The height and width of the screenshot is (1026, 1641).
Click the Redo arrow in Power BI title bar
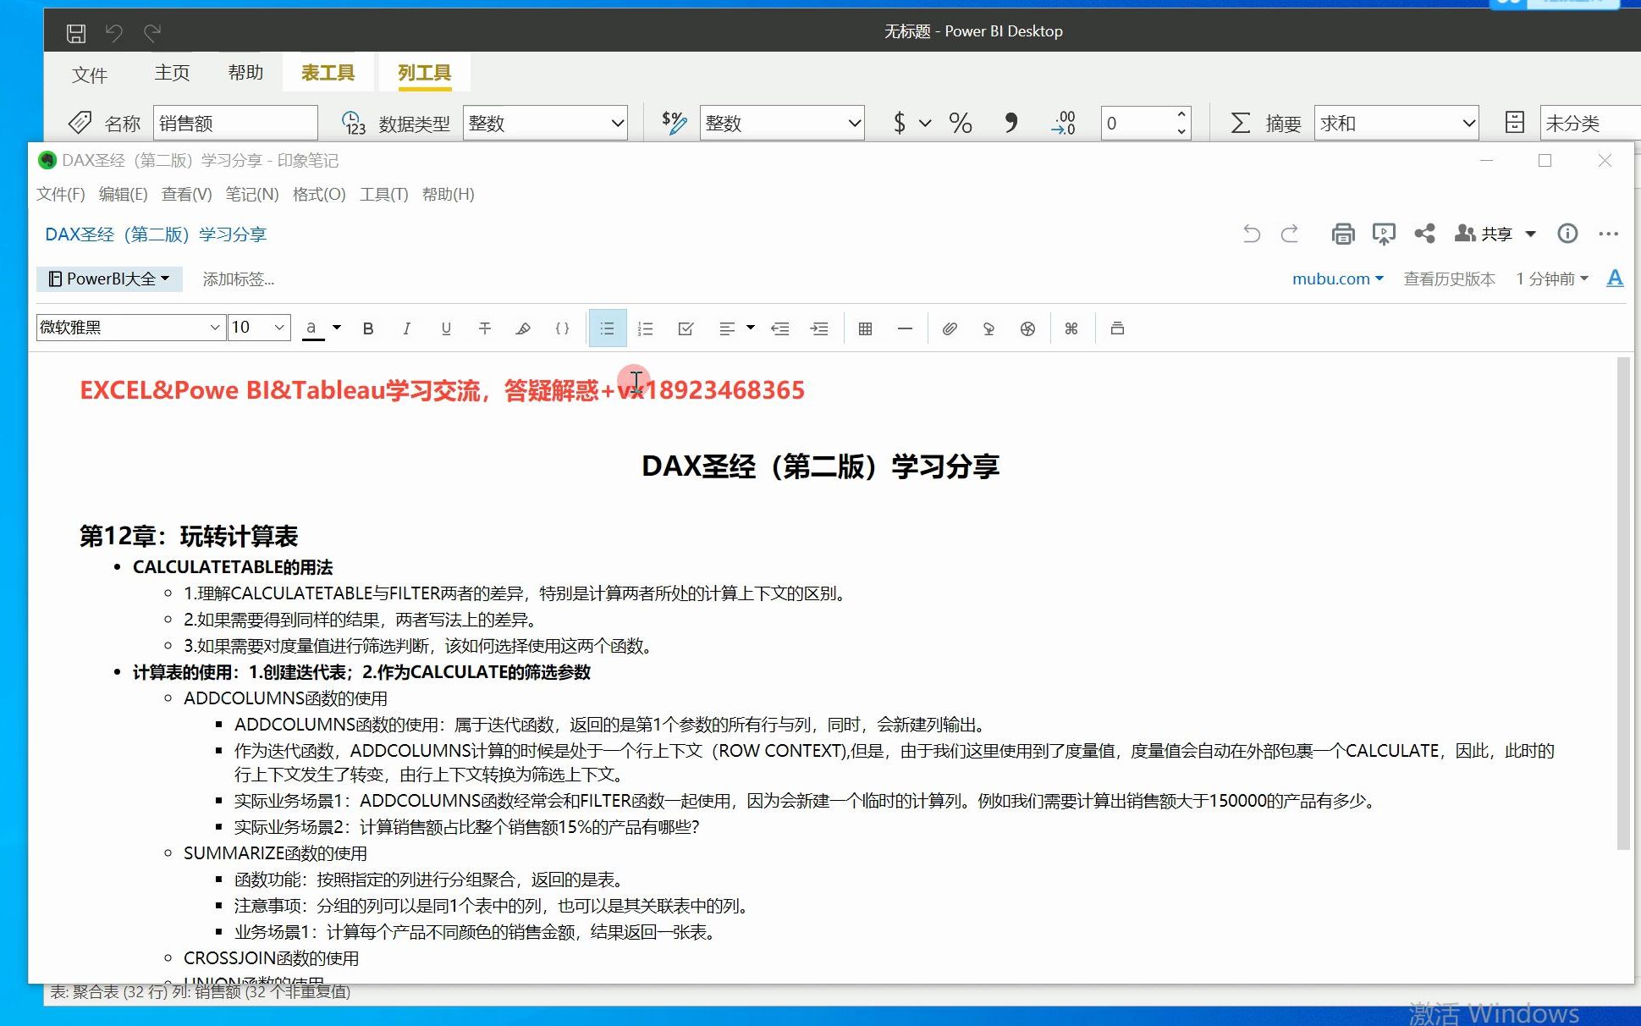pos(152,33)
